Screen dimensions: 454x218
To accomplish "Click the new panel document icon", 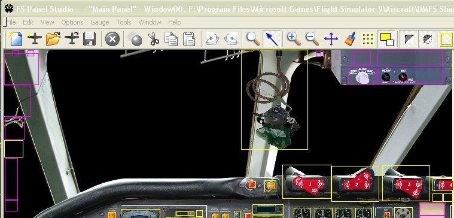I will (x=16, y=39).
